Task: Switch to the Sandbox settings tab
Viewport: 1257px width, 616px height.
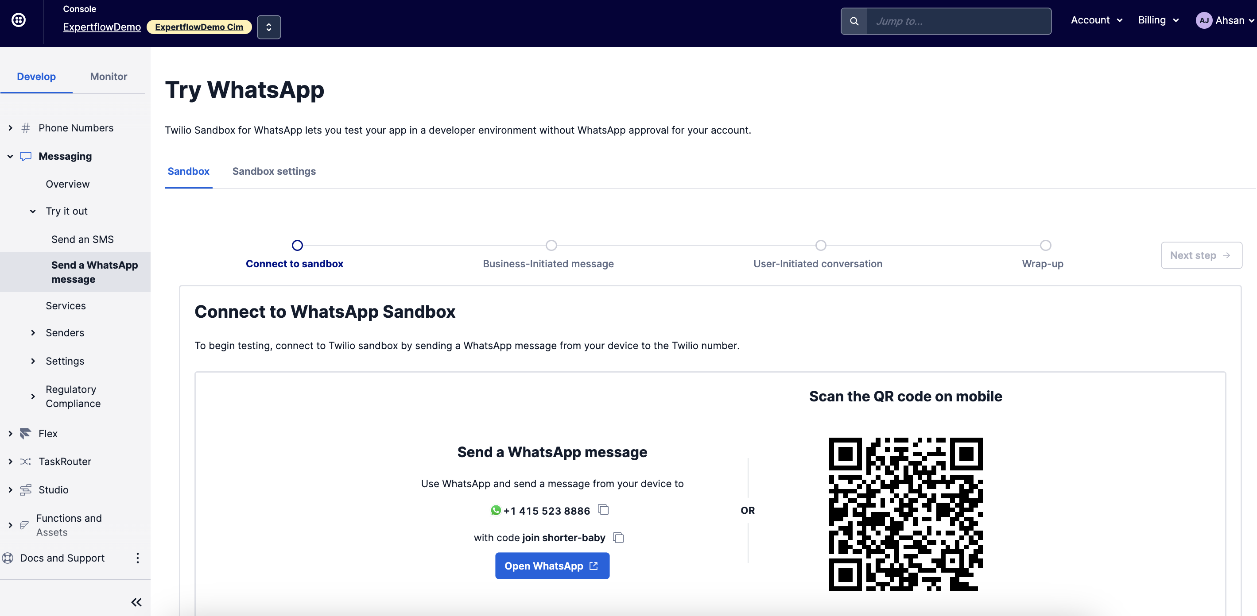Action: pos(274,171)
